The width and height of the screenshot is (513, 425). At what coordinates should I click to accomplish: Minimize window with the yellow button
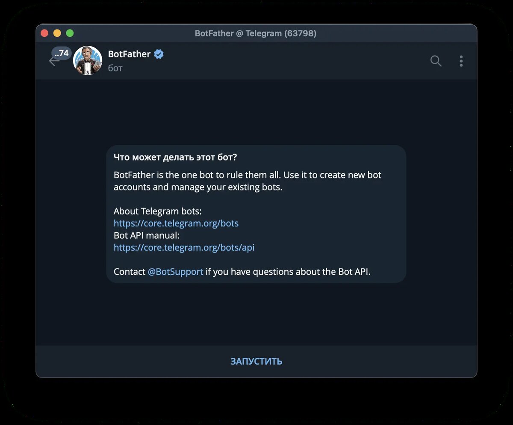57,33
